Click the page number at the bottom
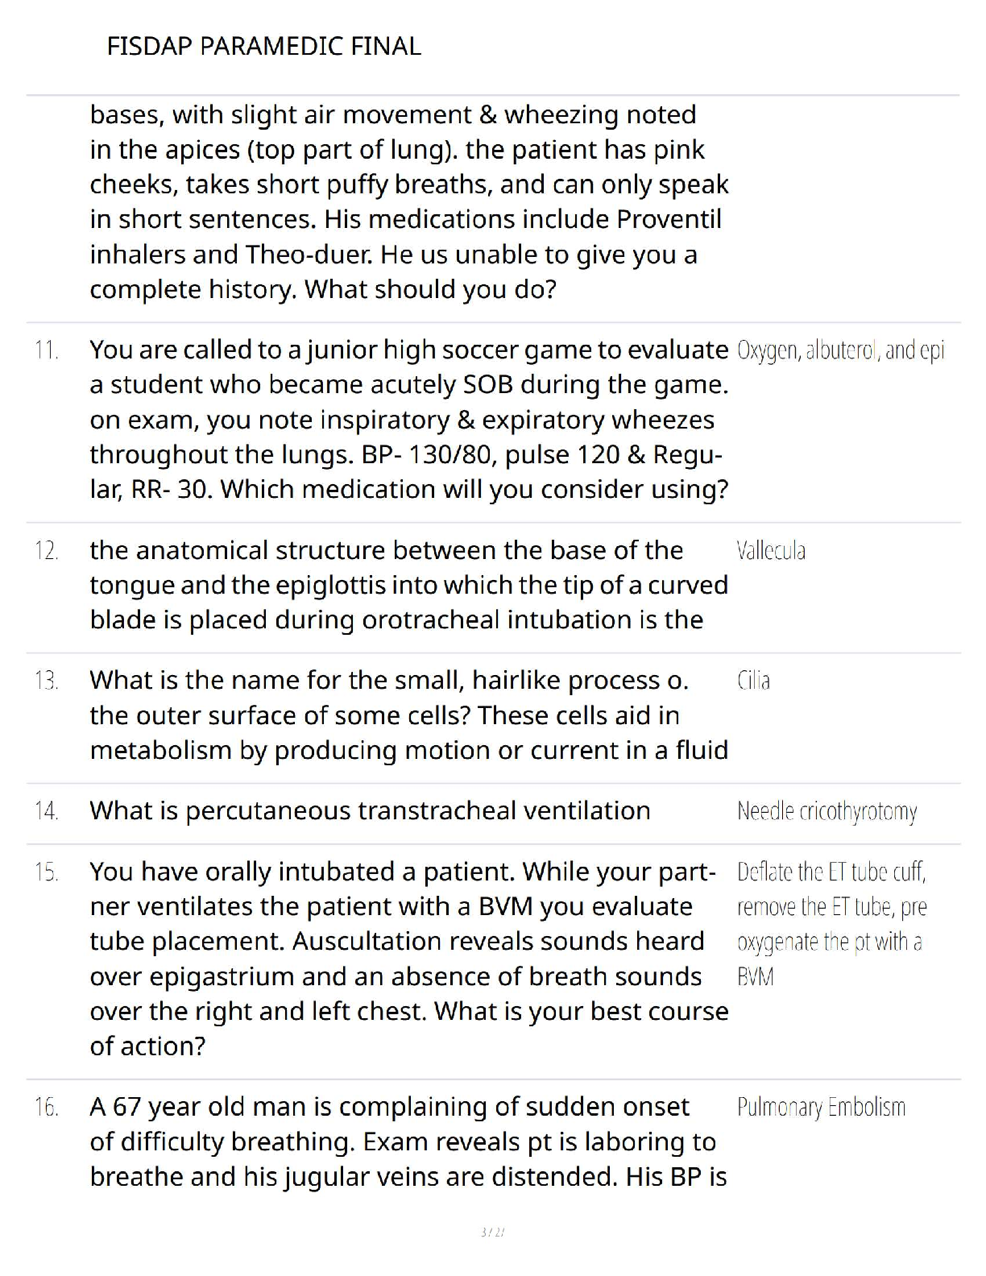The width and height of the screenshot is (986, 1276). 492,1232
